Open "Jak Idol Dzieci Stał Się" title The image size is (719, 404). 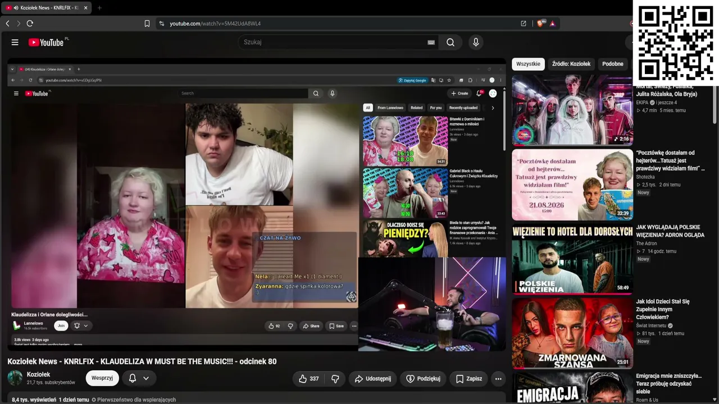663,309
